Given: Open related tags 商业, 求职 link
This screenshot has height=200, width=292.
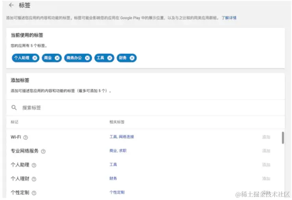Looking at the screenshot, I should (118, 151).
